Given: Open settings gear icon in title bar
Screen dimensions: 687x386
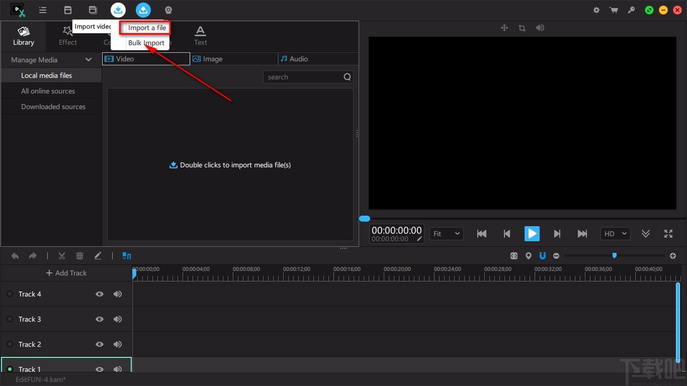Looking at the screenshot, I should click(x=596, y=10).
